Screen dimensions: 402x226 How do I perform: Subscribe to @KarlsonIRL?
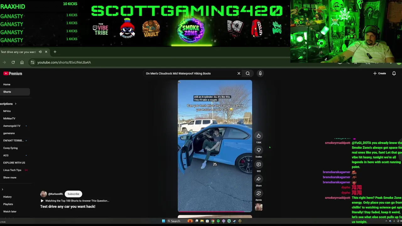[x=73, y=194]
